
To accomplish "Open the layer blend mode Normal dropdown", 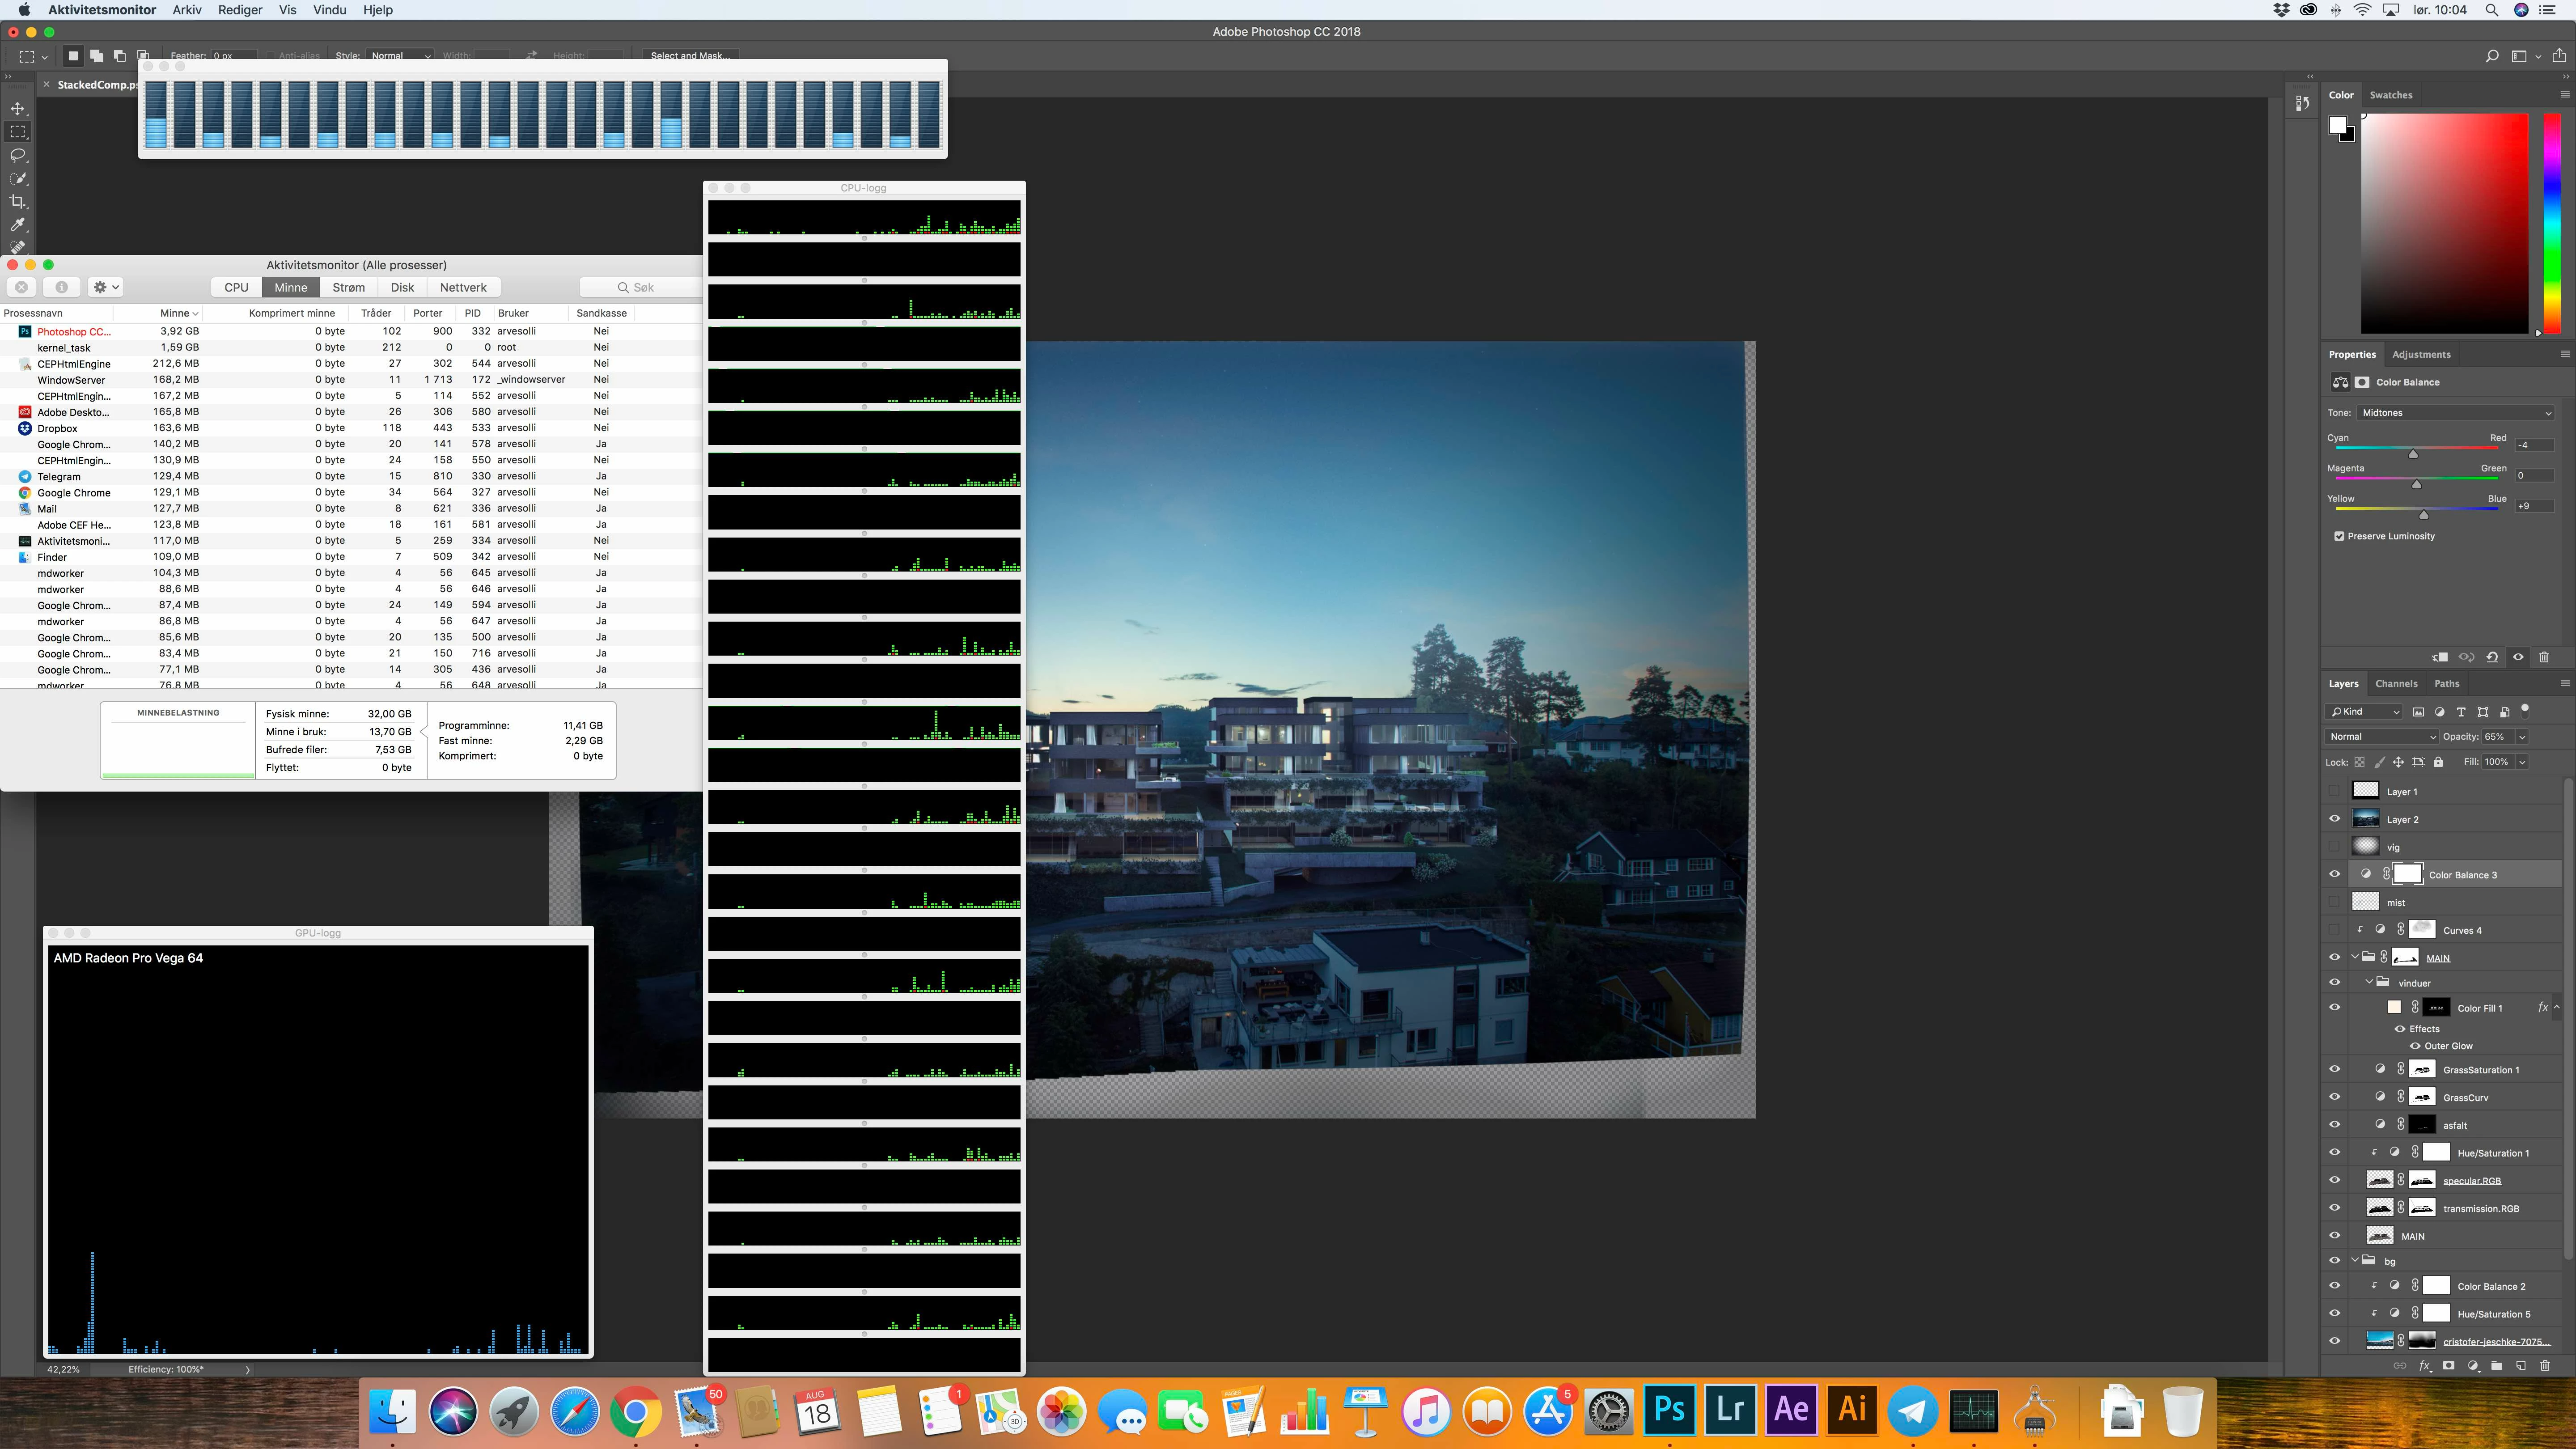I will [2381, 736].
